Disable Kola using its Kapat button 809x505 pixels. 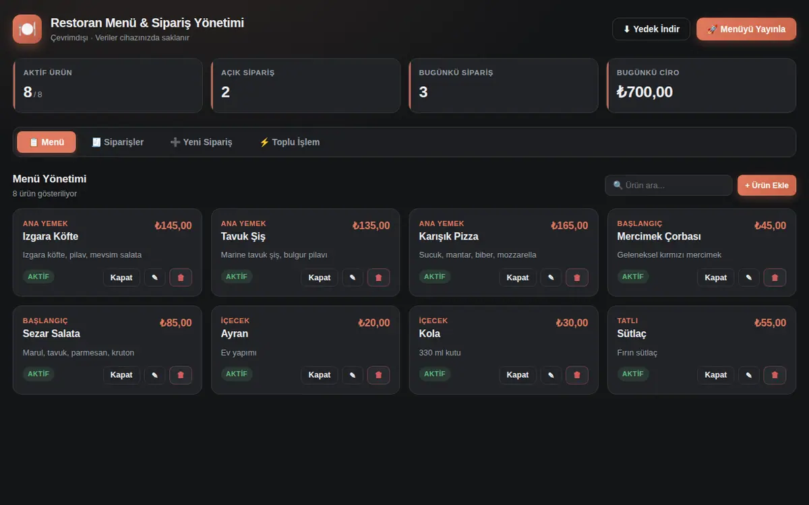(x=518, y=375)
